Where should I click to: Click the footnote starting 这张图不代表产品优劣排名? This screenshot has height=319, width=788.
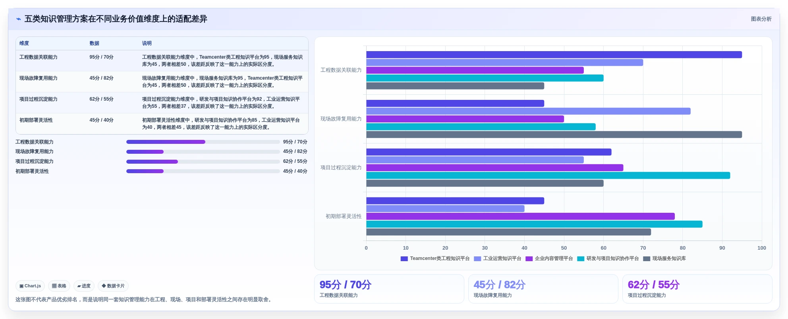(145, 300)
